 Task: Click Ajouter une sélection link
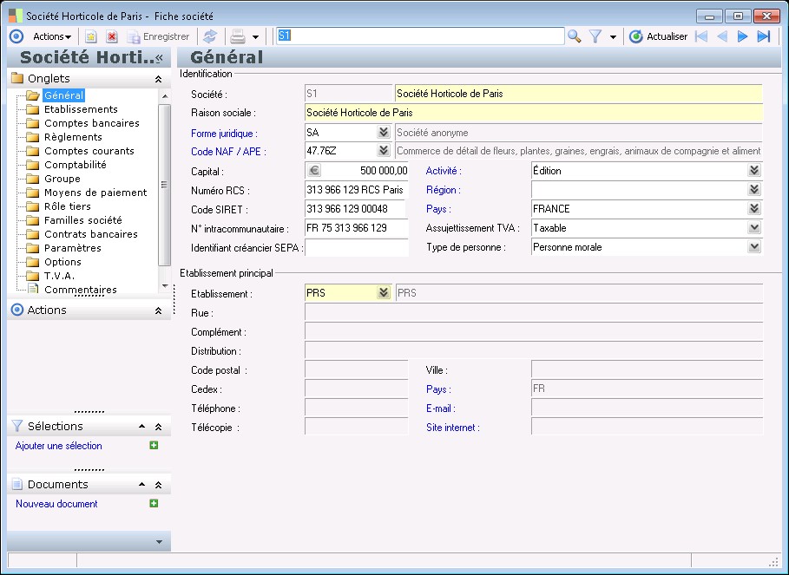coord(59,446)
